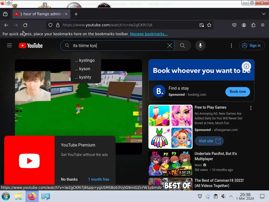The image size is (269, 202).
Task: Click the ad info icon on Booking banner
Action: 246,66
